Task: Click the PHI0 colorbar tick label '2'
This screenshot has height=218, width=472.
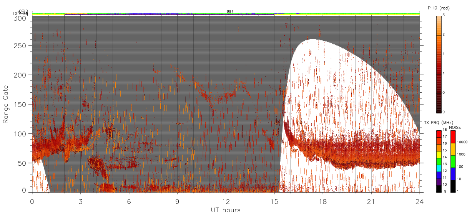Action: (x=444, y=35)
